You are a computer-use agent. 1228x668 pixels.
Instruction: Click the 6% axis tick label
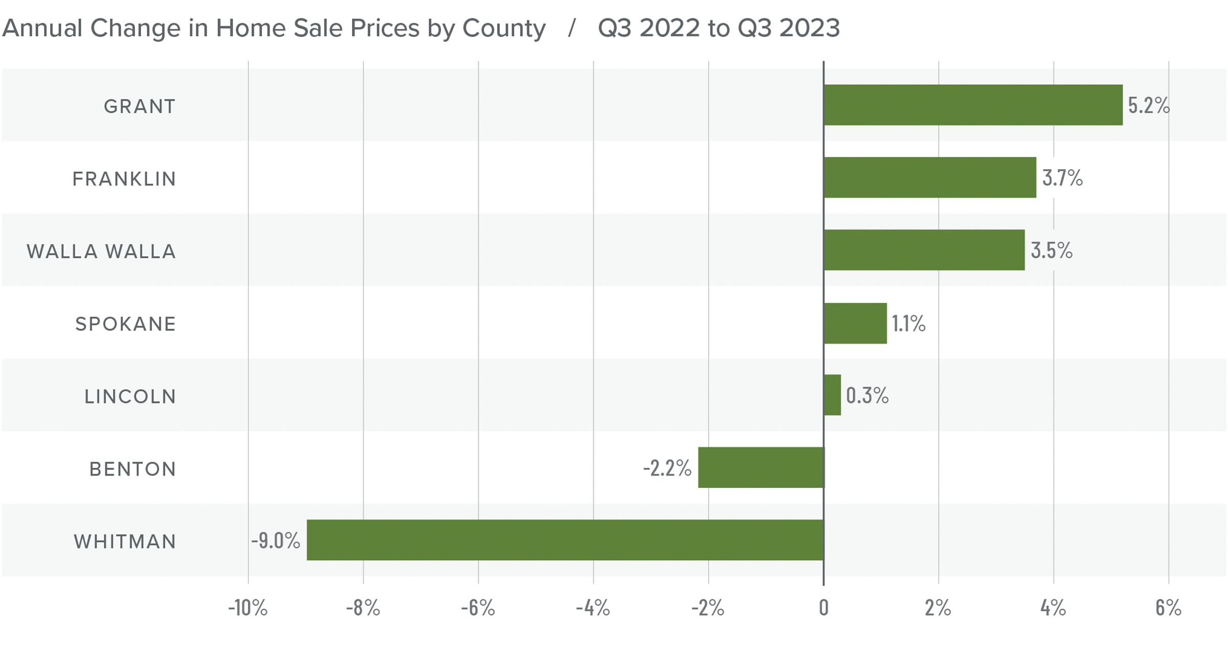(x=1168, y=608)
